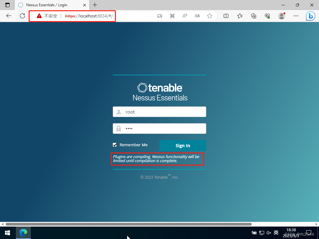Open the Settings and more menu
This screenshot has width=319, height=239.
tap(296, 16)
